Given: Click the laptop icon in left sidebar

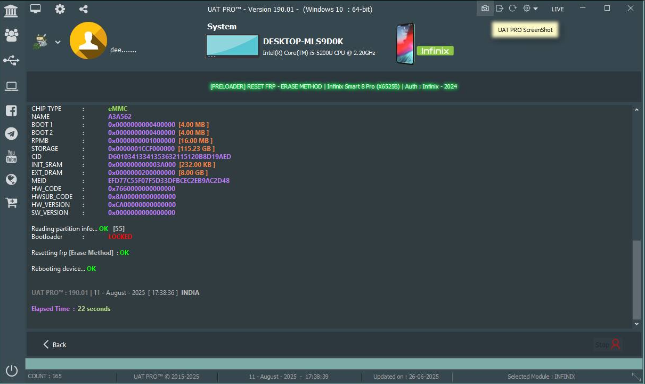Looking at the screenshot, I should coord(11,86).
